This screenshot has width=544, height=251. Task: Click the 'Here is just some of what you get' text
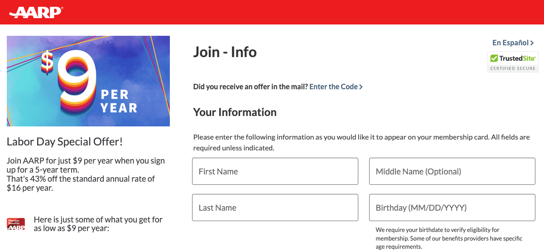(x=98, y=224)
